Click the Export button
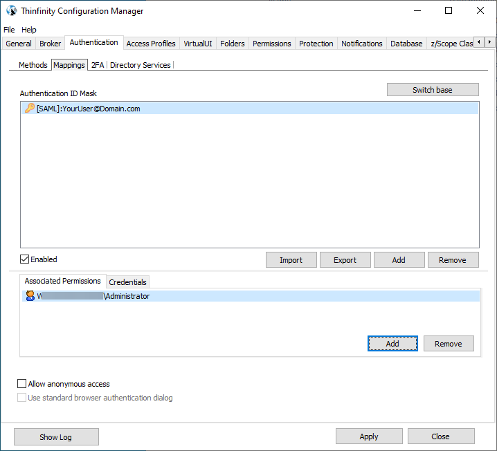The height and width of the screenshot is (451, 497). 345,260
